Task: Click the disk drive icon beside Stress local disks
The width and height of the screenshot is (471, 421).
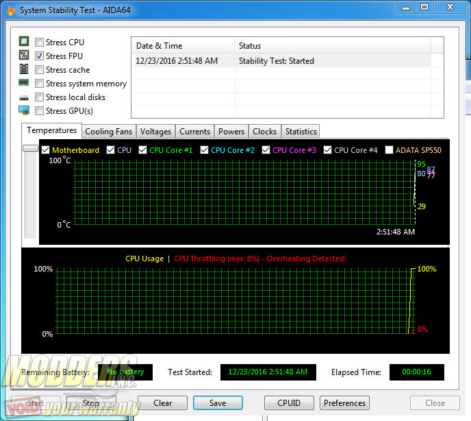Action: tap(24, 98)
